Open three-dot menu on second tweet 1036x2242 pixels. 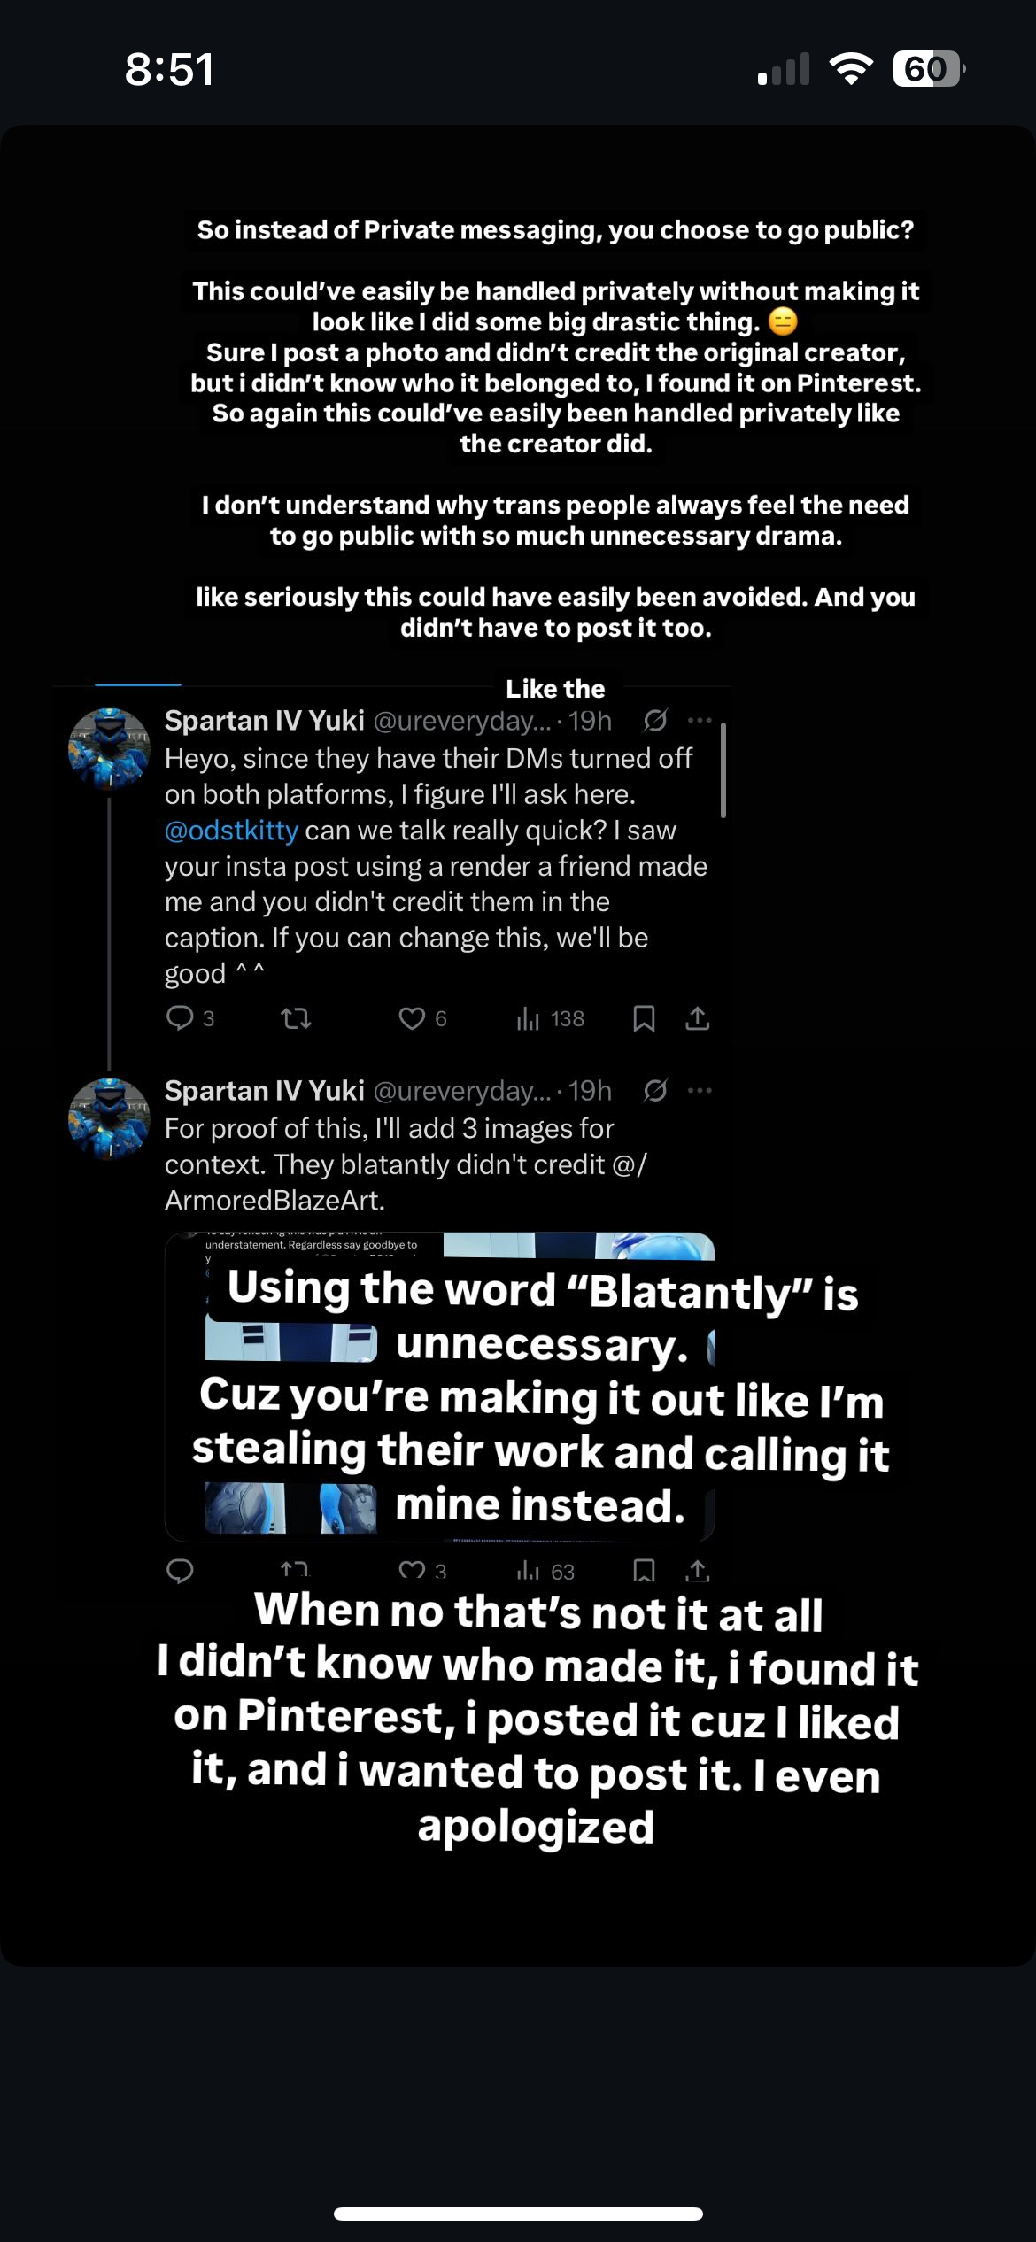tap(700, 1090)
